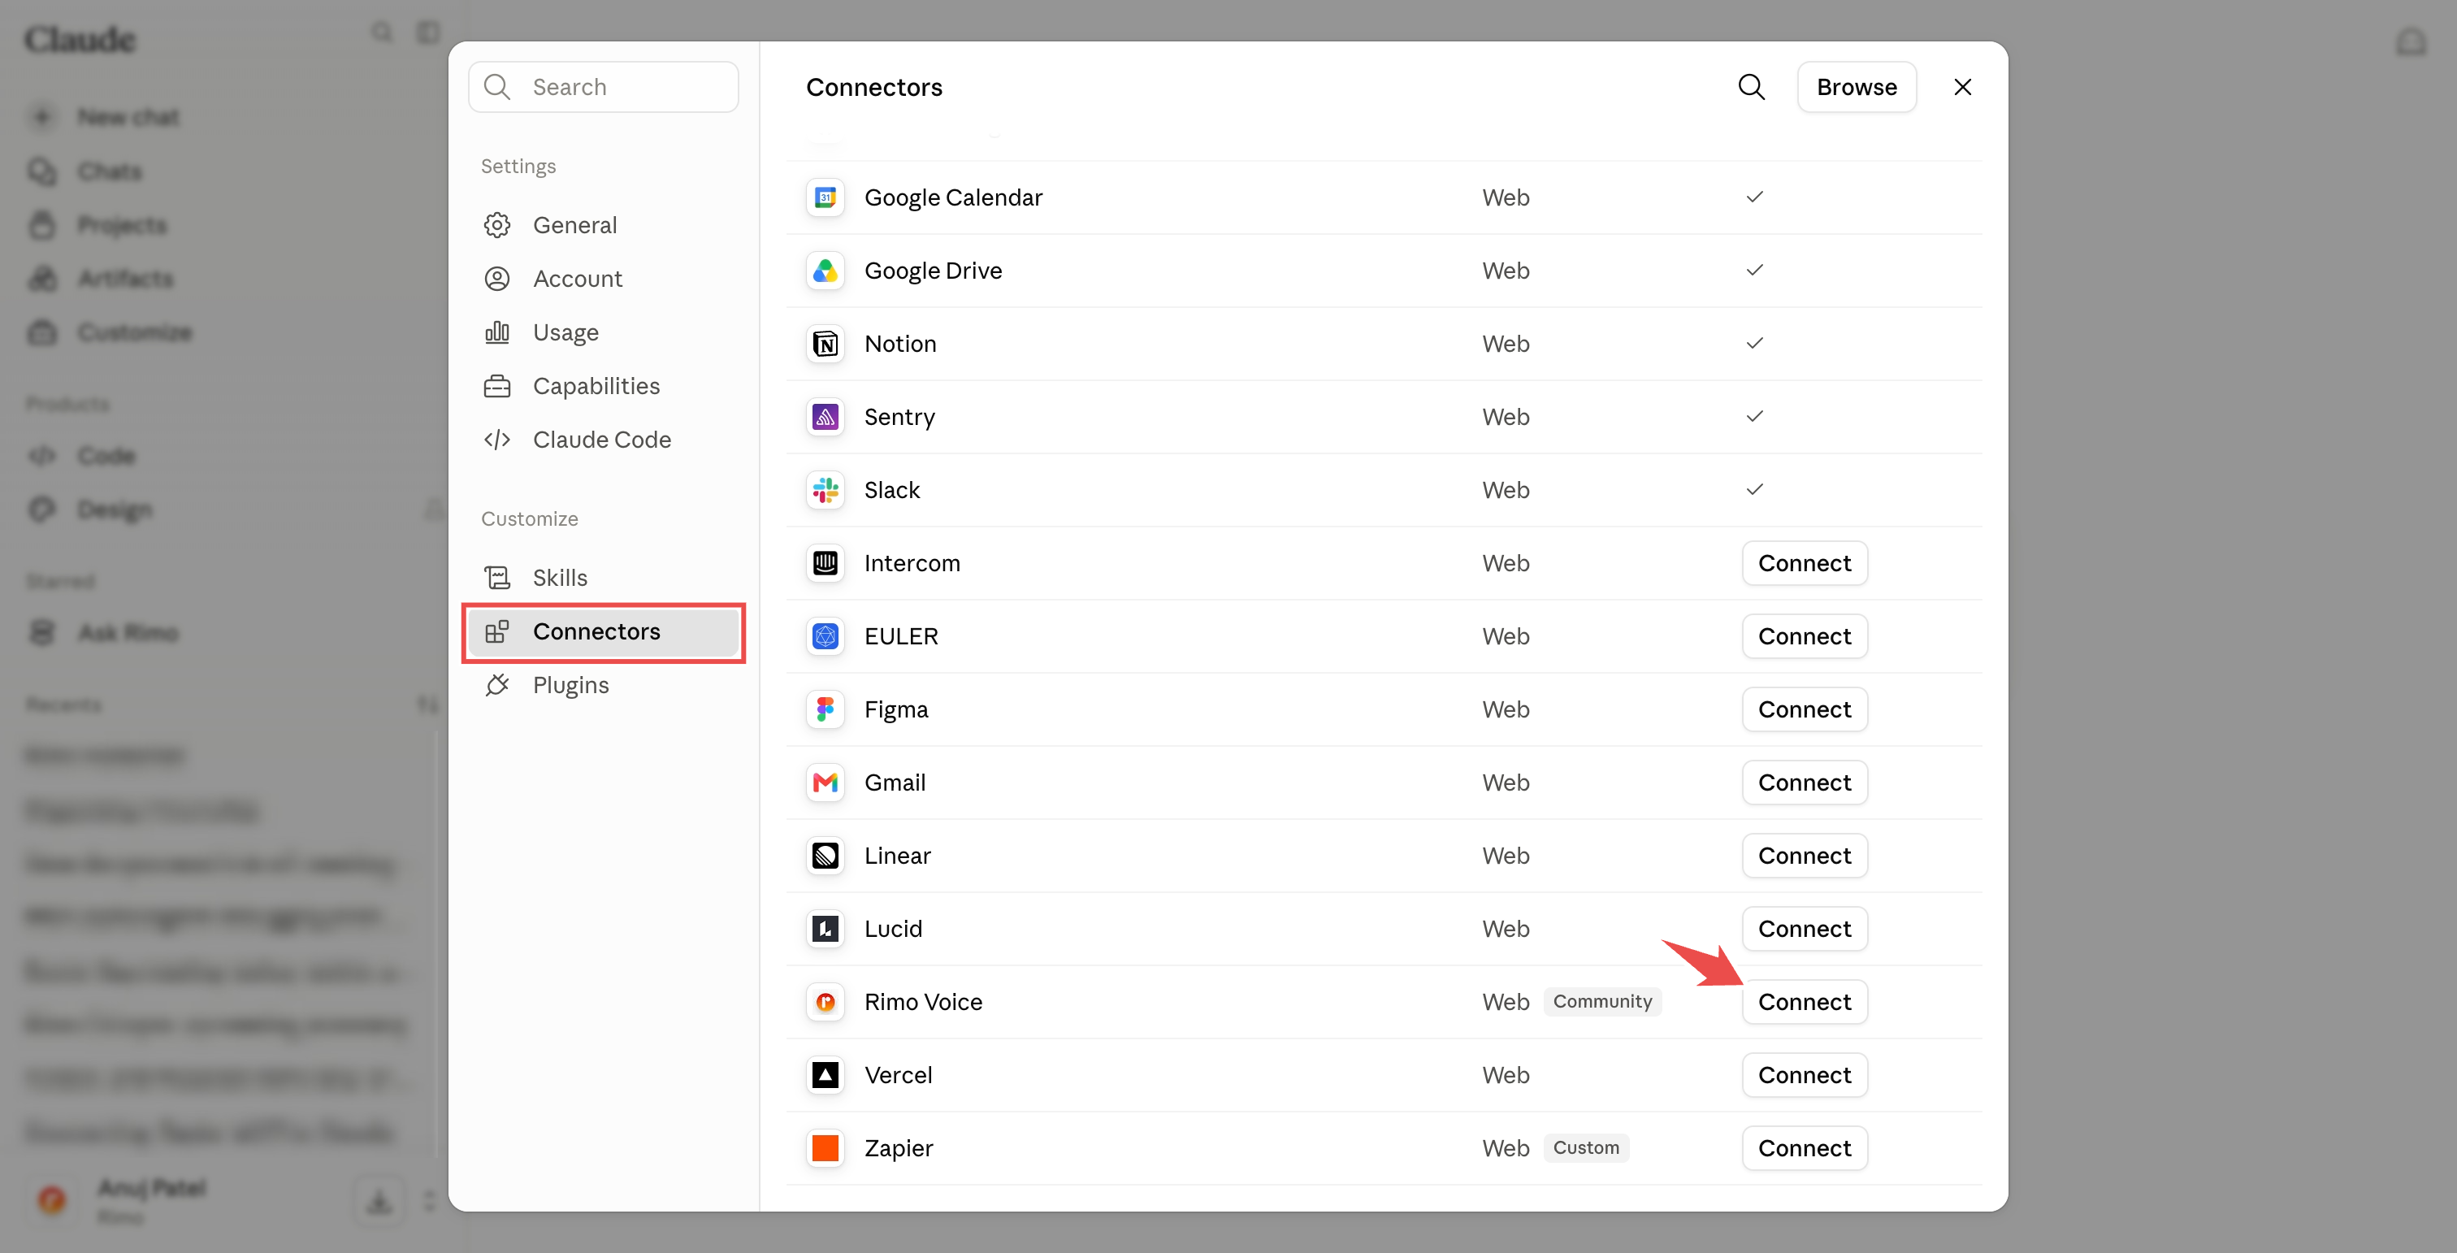Click the Web label on the Vercel row

(x=1506, y=1075)
